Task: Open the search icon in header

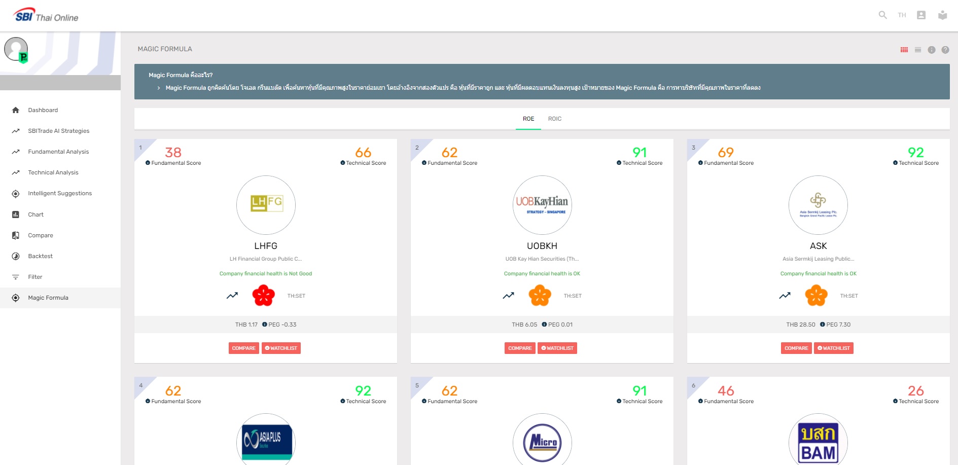Action: [882, 15]
